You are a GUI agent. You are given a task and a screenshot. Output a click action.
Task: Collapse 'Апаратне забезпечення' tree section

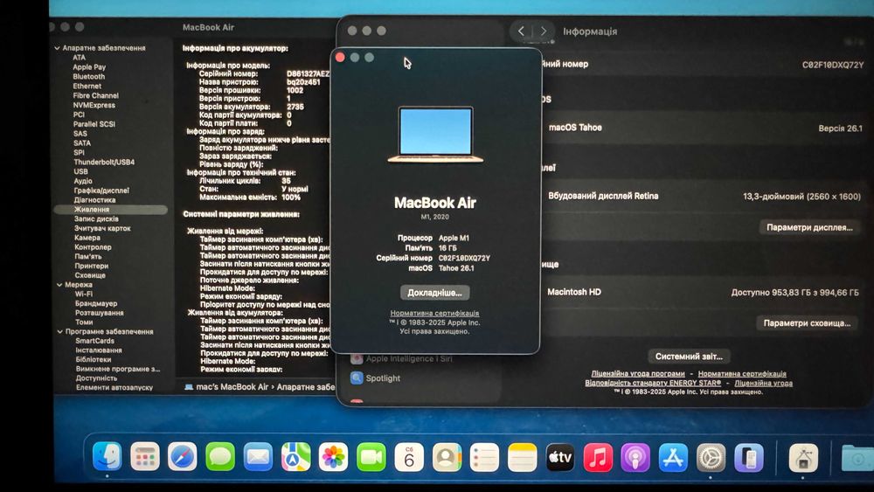[58, 48]
